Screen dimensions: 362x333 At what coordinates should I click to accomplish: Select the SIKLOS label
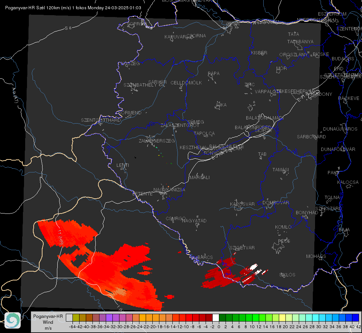click(x=287, y=275)
